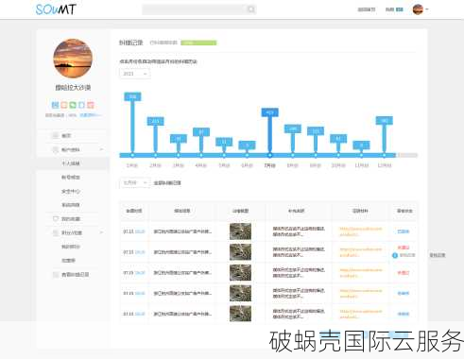
Task: Select the highlighted sidebar sub-item
Action: tap(74, 163)
